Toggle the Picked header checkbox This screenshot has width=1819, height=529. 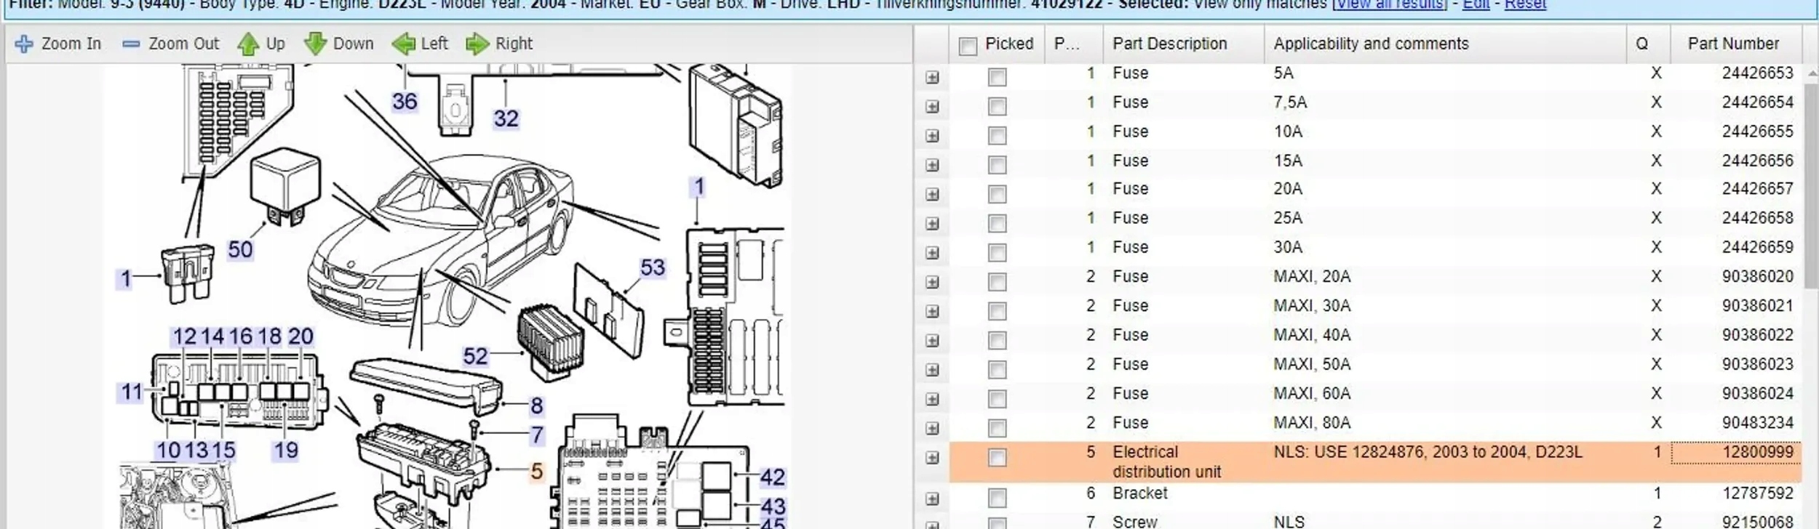pyautogui.click(x=968, y=47)
